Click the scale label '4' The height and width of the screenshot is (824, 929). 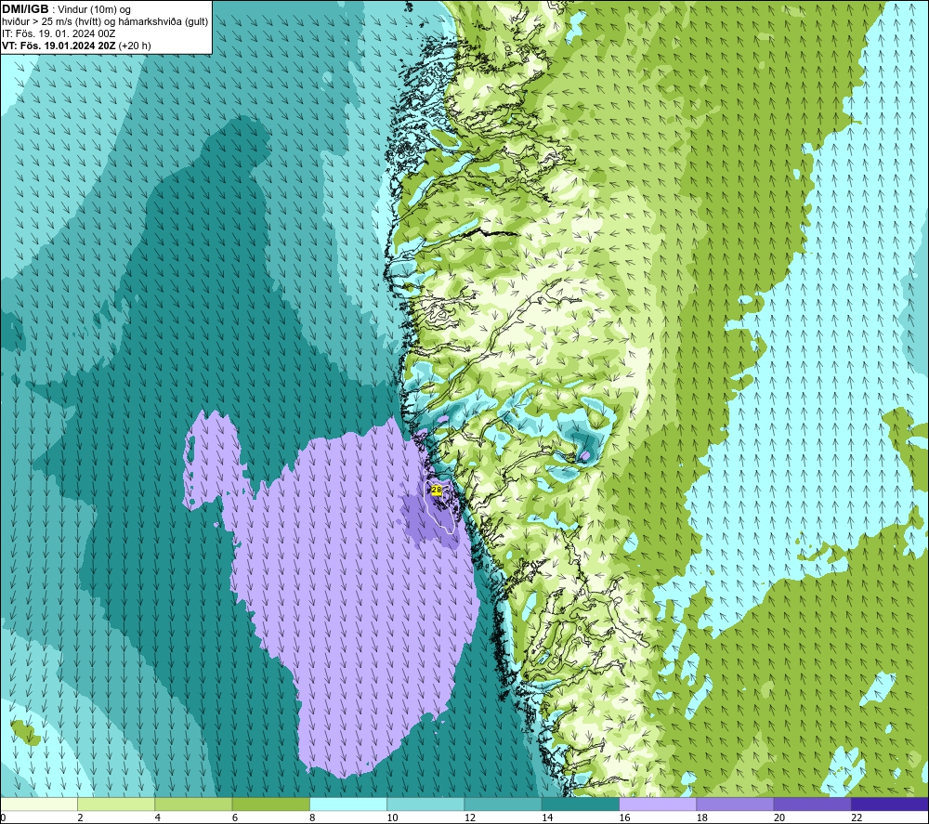click(158, 817)
